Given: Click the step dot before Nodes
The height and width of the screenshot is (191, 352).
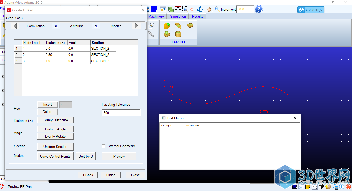Looking at the screenshot, I should 96,26.
